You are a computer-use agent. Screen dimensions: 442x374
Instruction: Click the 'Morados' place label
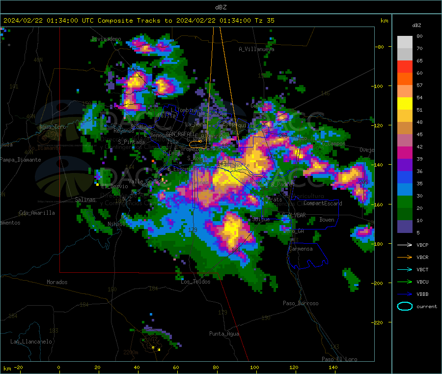tap(57, 282)
